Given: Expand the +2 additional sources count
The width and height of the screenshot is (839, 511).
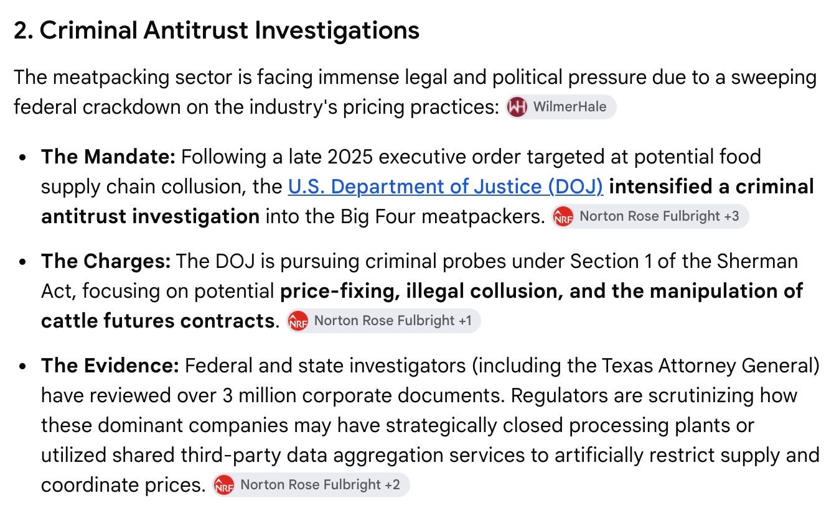Looking at the screenshot, I should (391, 485).
